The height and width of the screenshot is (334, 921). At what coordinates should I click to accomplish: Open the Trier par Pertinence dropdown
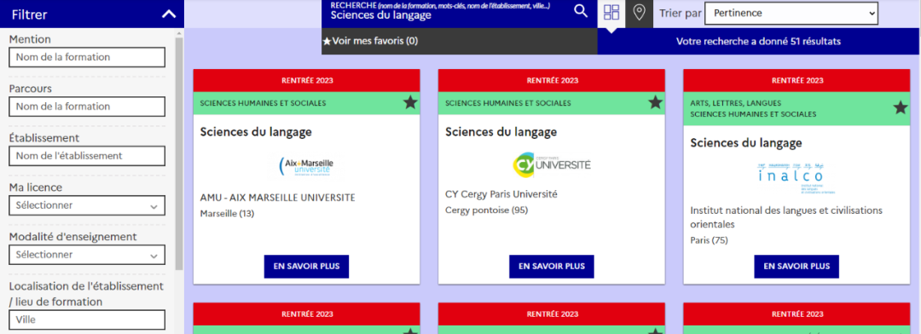coord(791,13)
